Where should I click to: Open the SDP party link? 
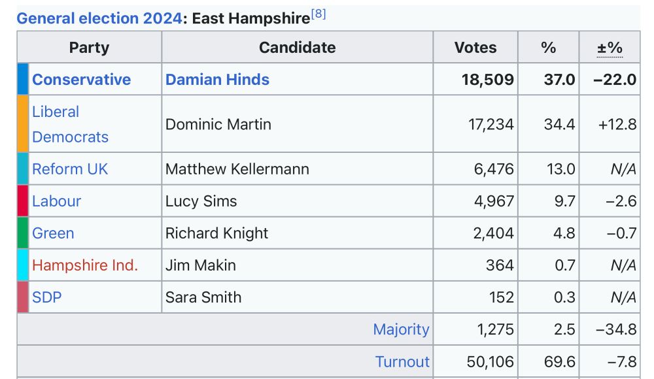(x=46, y=297)
